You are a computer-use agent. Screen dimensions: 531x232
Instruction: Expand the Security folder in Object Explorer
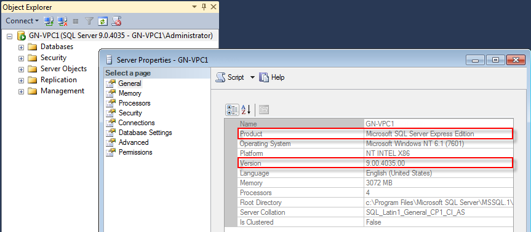[x=21, y=58]
